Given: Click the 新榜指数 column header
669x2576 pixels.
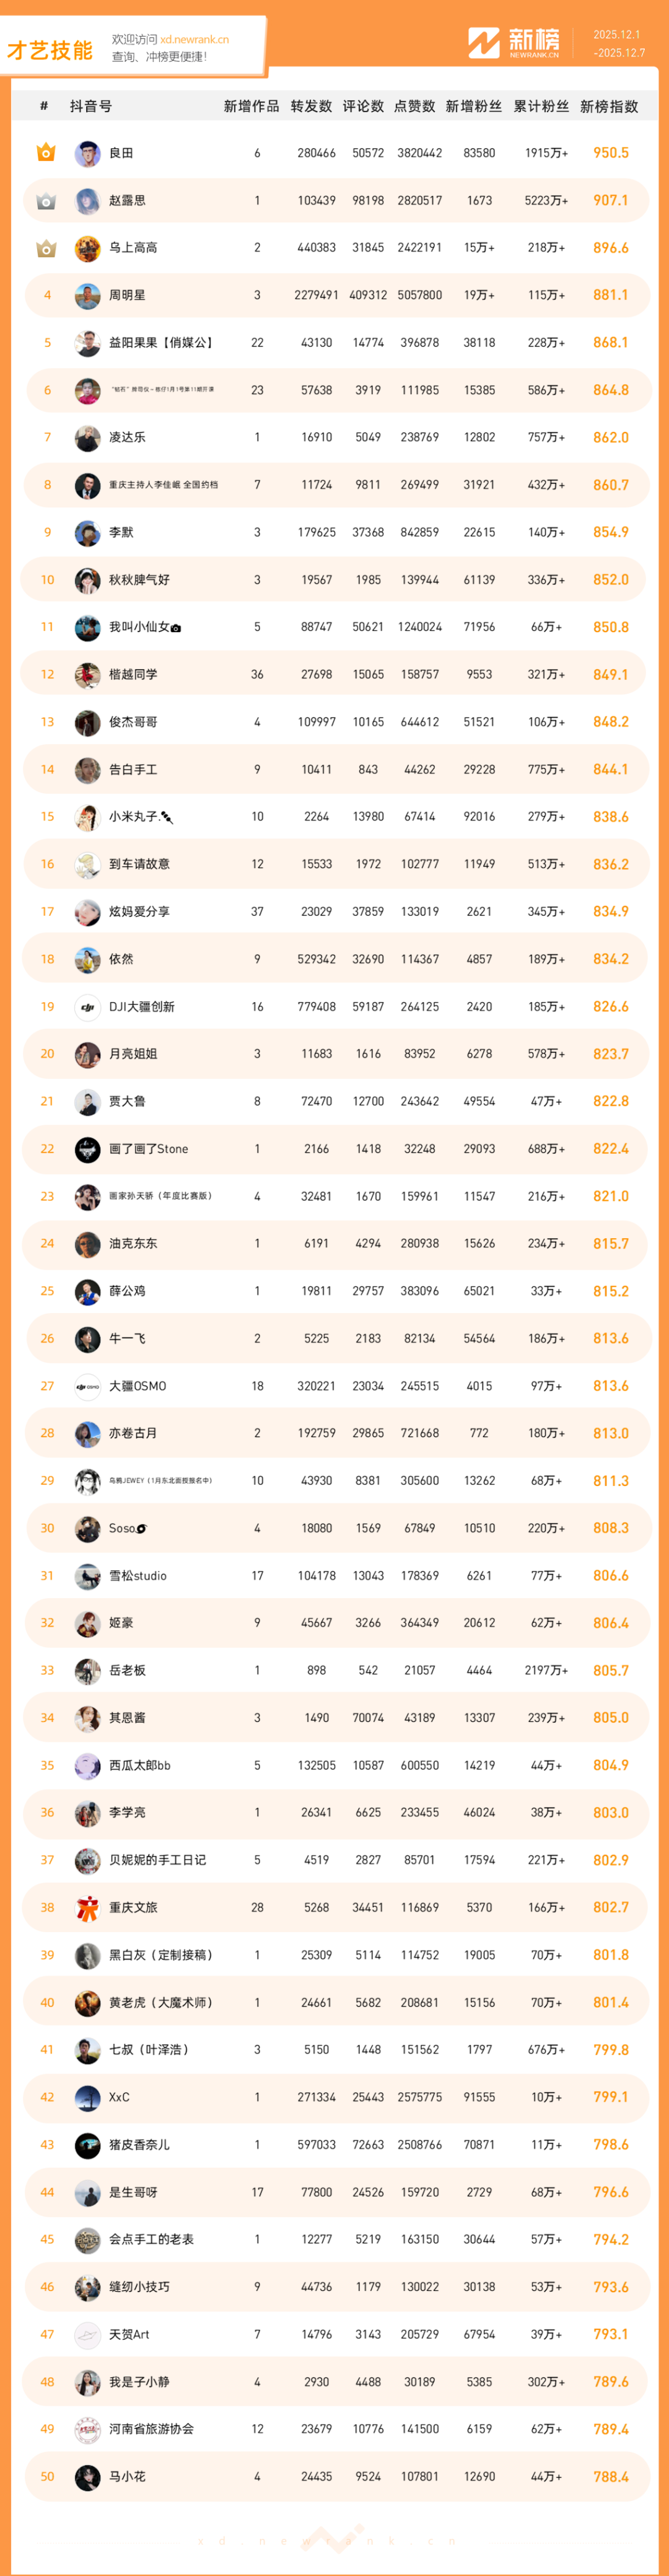Looking at the screenshot, I should tap(609, 107).
